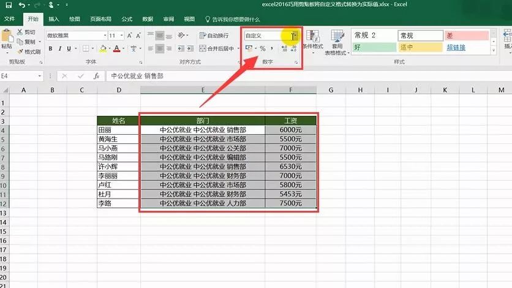
Task: Toggle Italic formatting
Action: point(61,48)
